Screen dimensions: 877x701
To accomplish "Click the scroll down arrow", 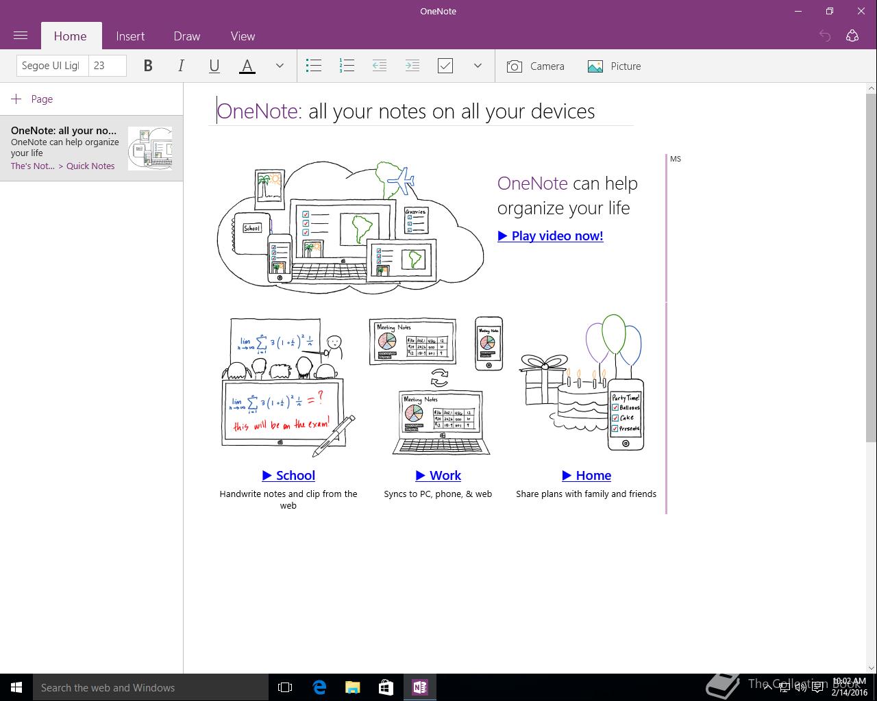I will 872,668.
